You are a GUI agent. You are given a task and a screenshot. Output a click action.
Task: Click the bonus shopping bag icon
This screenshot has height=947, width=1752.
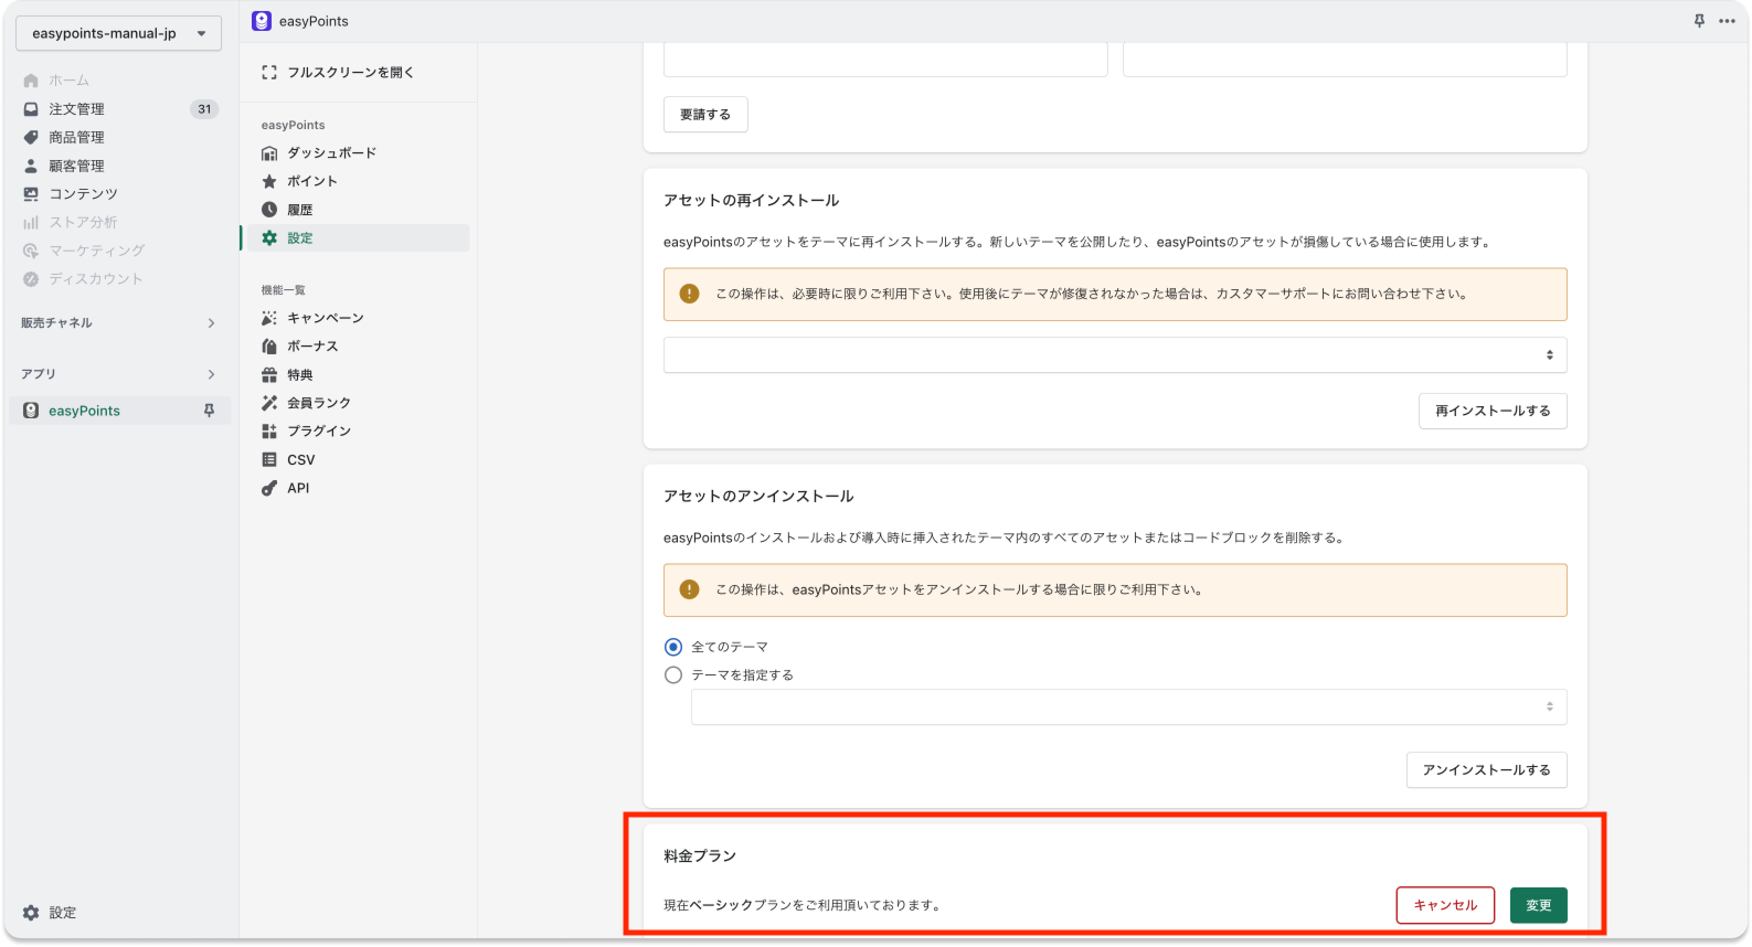[269, 346]
